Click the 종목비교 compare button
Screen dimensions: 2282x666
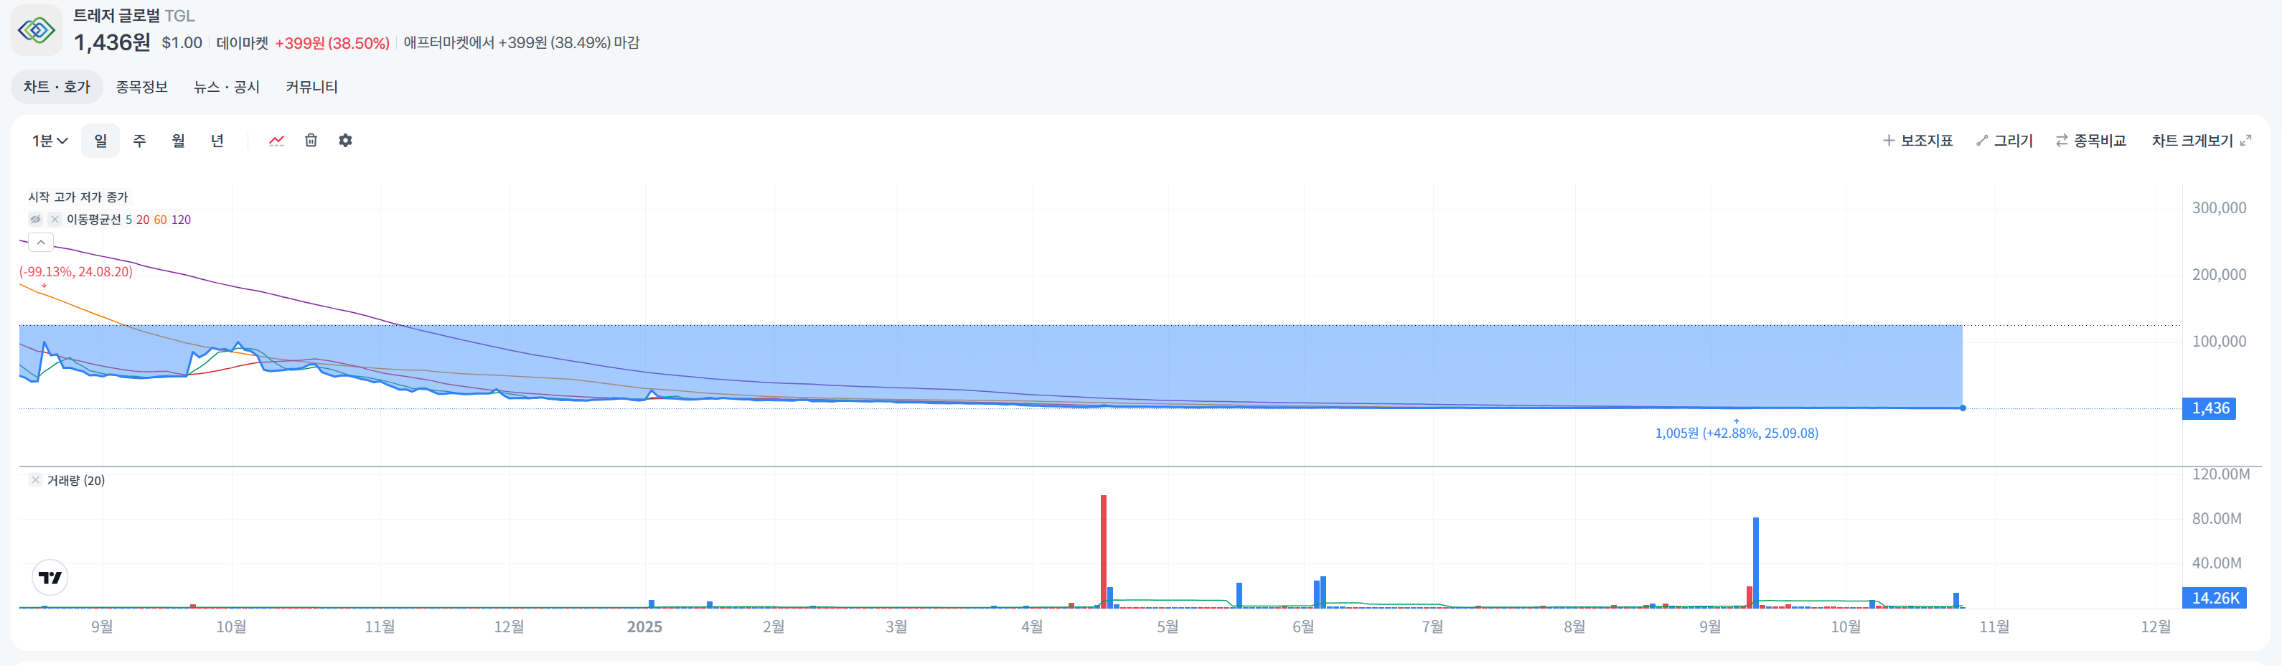pos(2090,141)
